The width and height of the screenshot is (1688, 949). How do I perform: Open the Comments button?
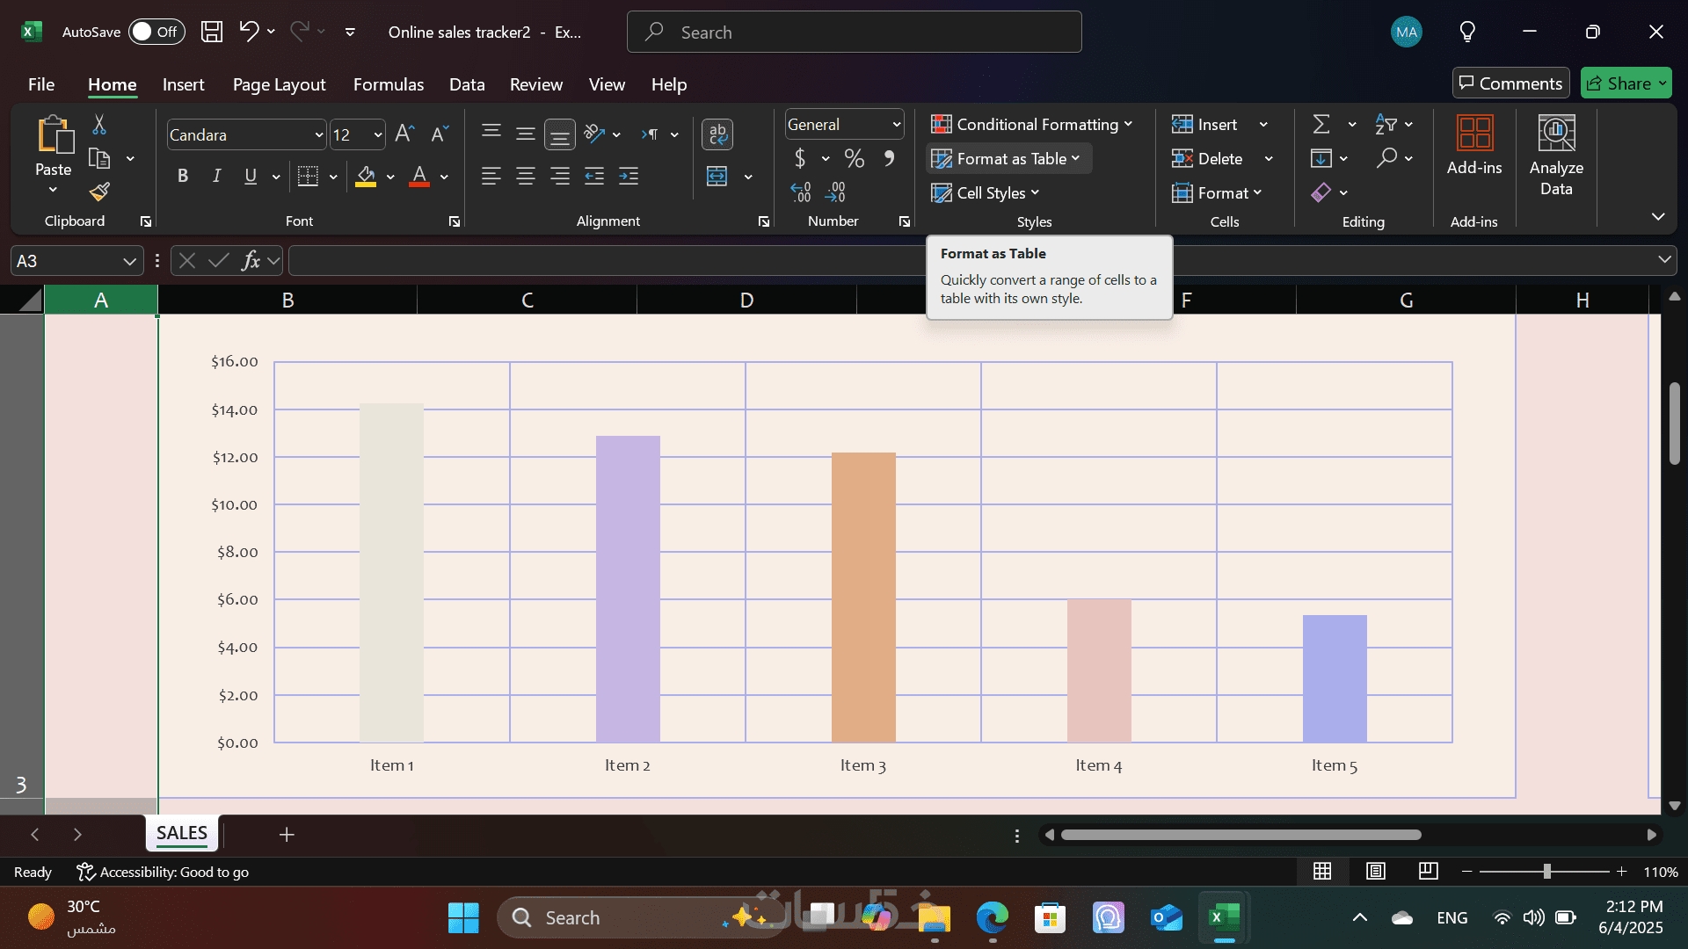point(1510,83)
